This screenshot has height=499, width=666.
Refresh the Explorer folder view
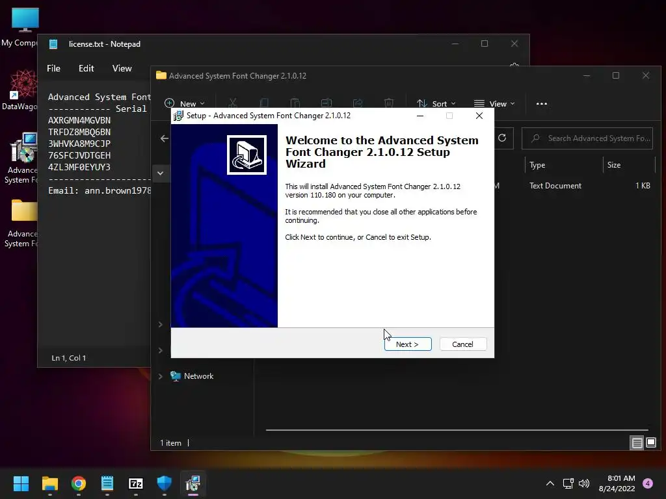tap(502, 138)
